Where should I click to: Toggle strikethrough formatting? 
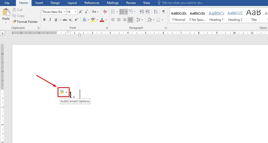pyautogui.click(x=65, y=20)
